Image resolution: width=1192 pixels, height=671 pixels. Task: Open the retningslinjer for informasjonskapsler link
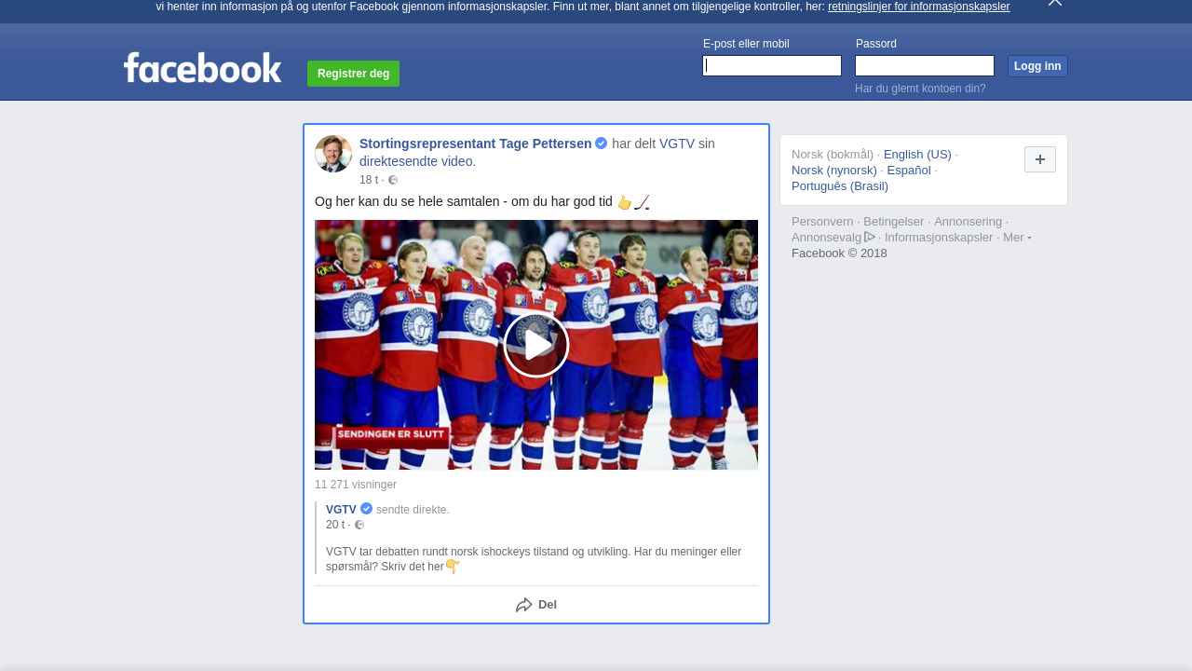point(918,7)
